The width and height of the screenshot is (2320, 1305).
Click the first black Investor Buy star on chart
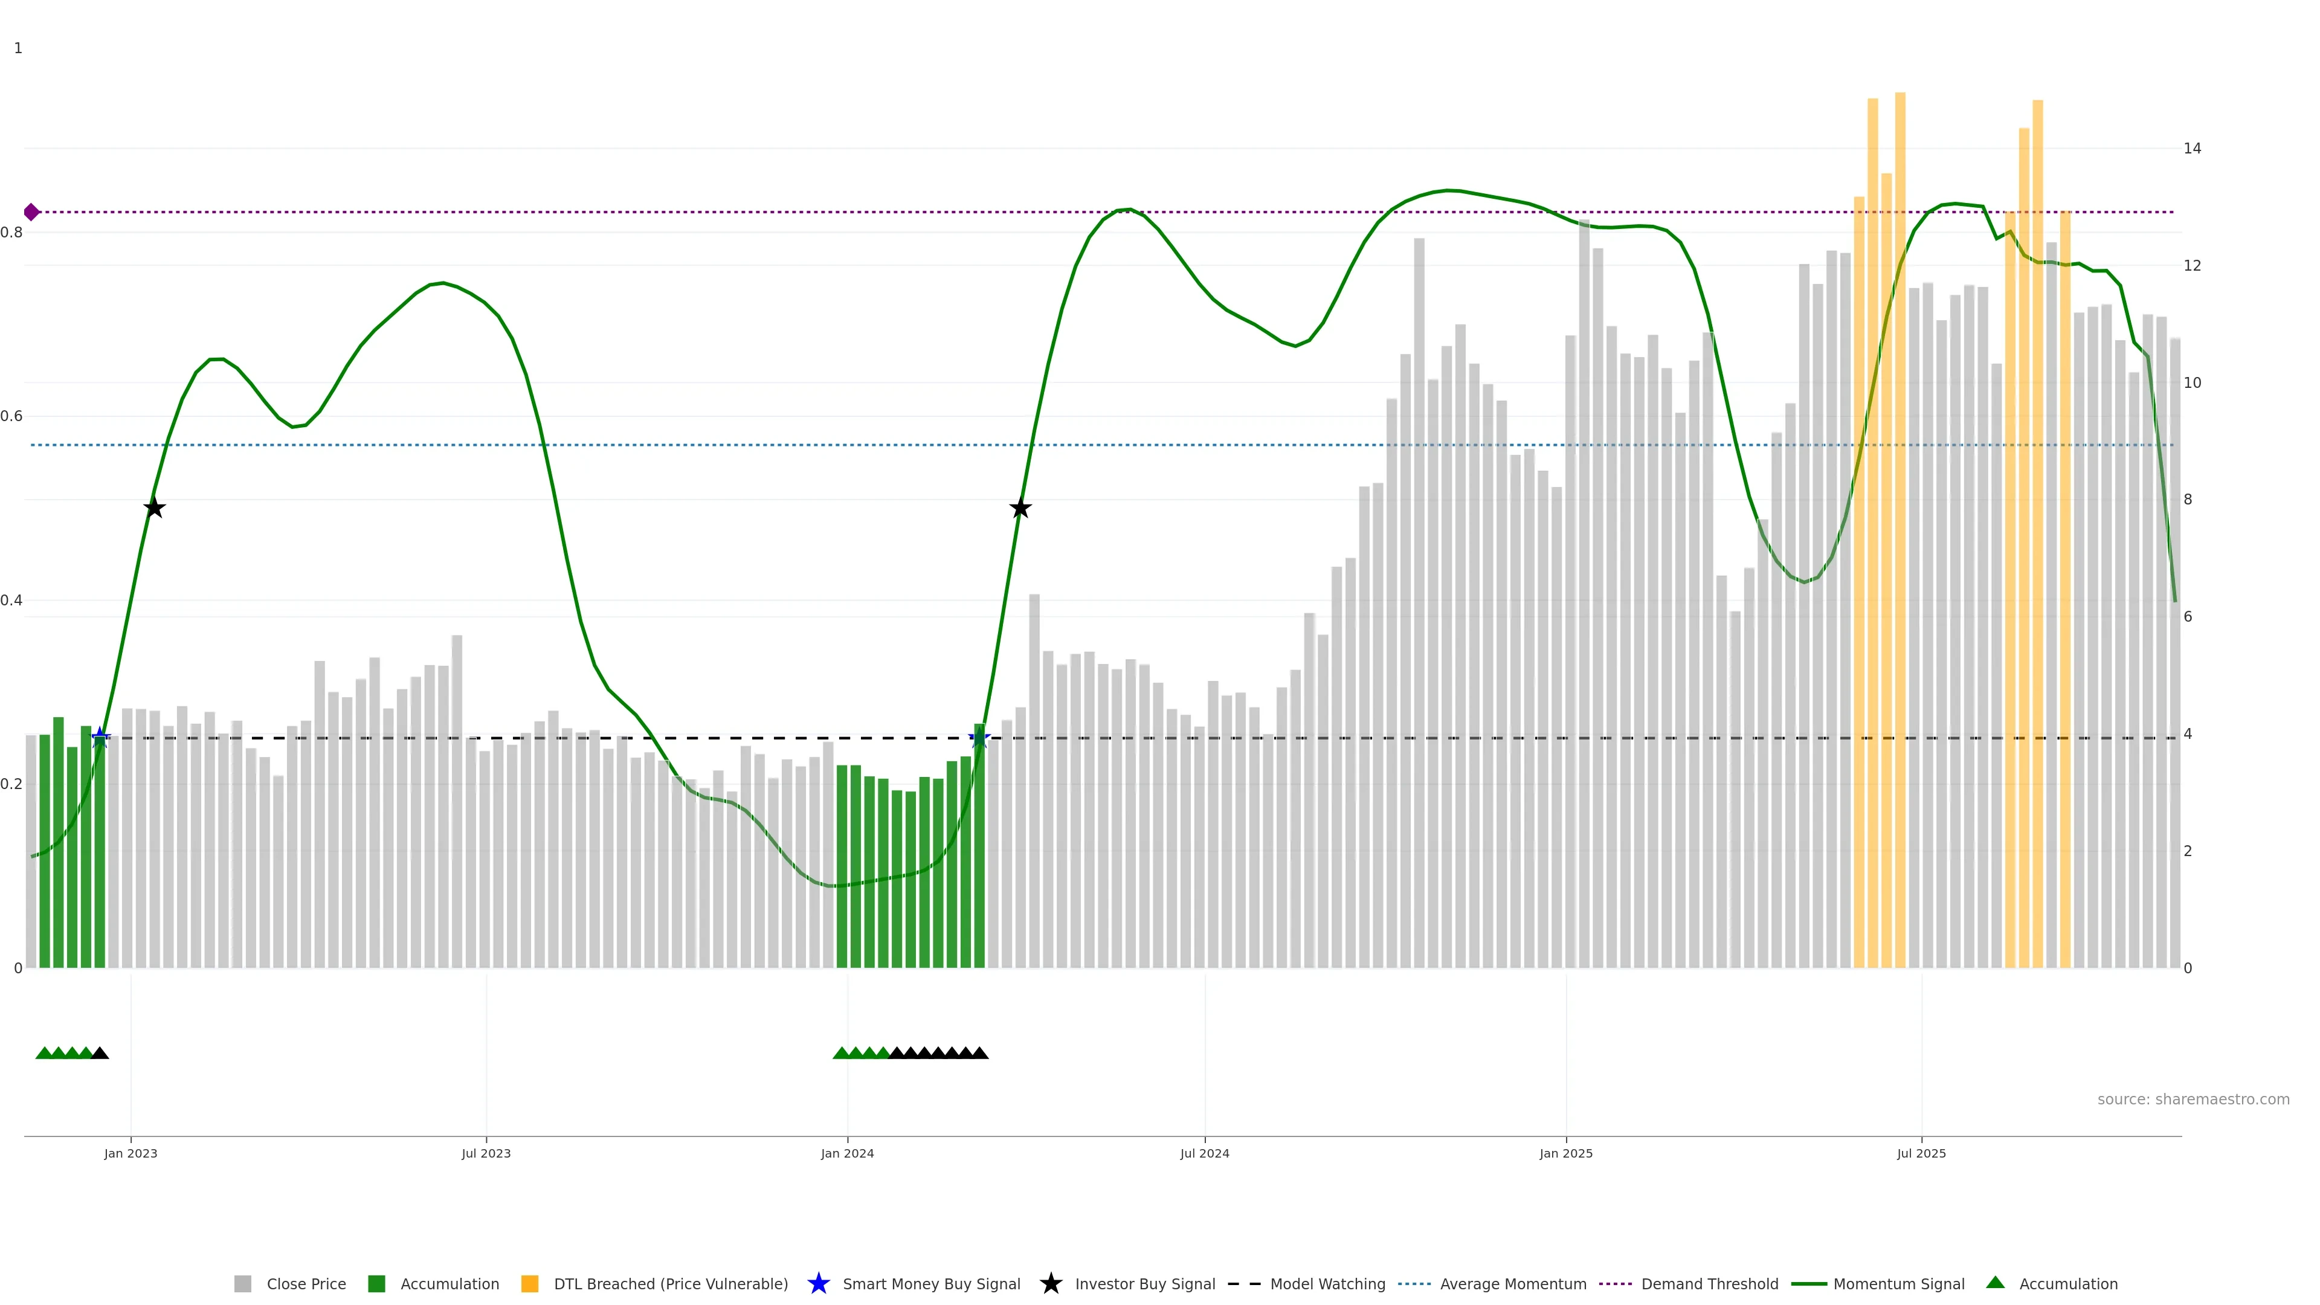click(154, 508)
